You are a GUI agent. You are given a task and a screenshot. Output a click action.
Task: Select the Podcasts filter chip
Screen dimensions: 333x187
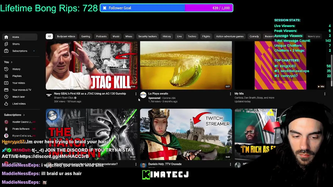point(101,36)
